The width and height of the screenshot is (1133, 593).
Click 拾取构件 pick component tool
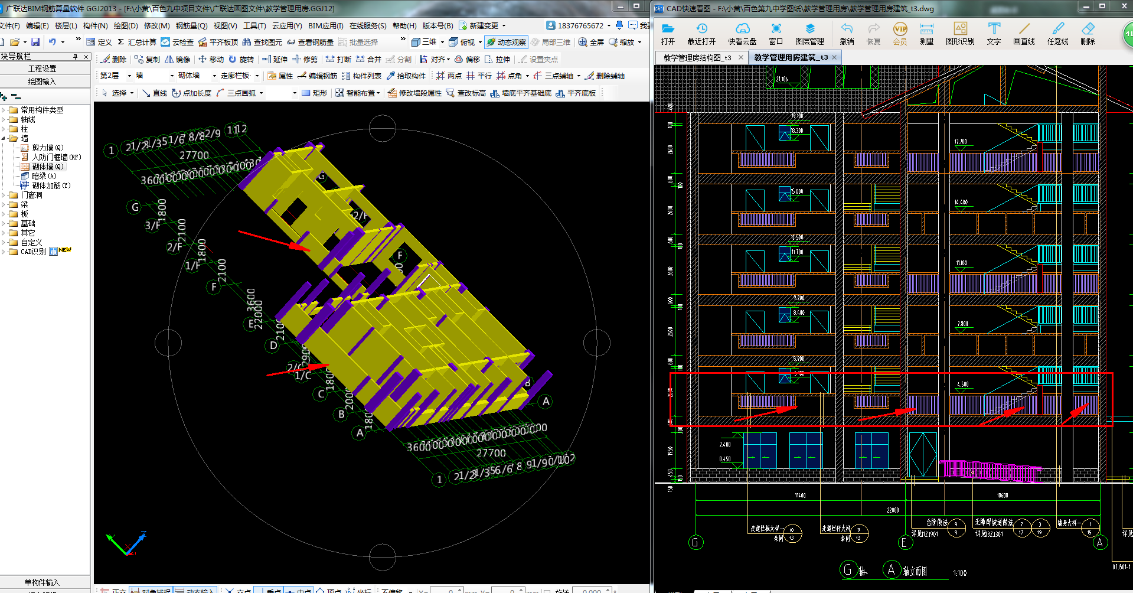click(406, 76)
